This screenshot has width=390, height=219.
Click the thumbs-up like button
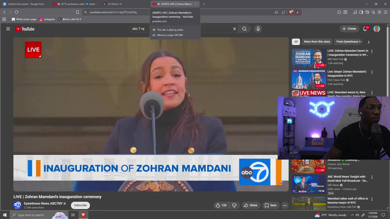click(221, 205)
